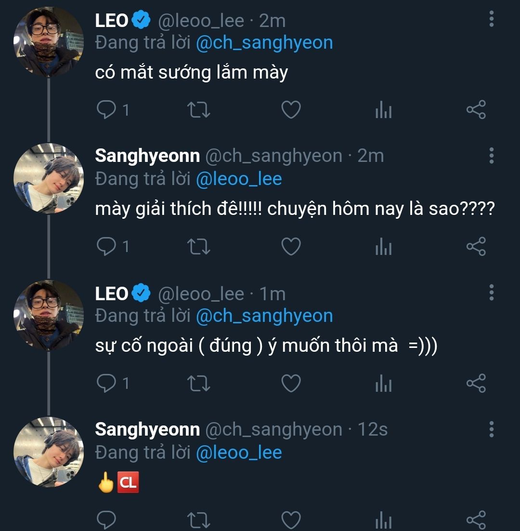
Task: Open more options on LEO's first tweet
Action: tap(491, 19)
